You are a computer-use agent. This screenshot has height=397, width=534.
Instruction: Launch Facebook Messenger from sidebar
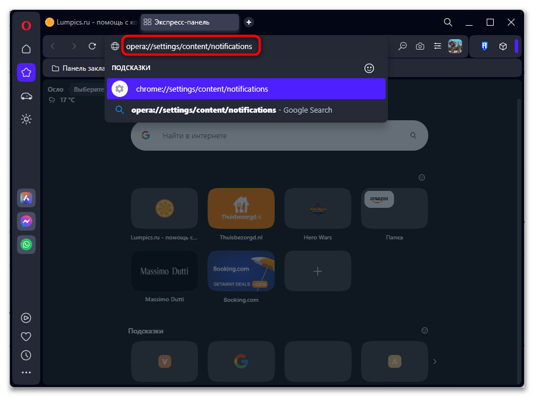click(26, 221)
